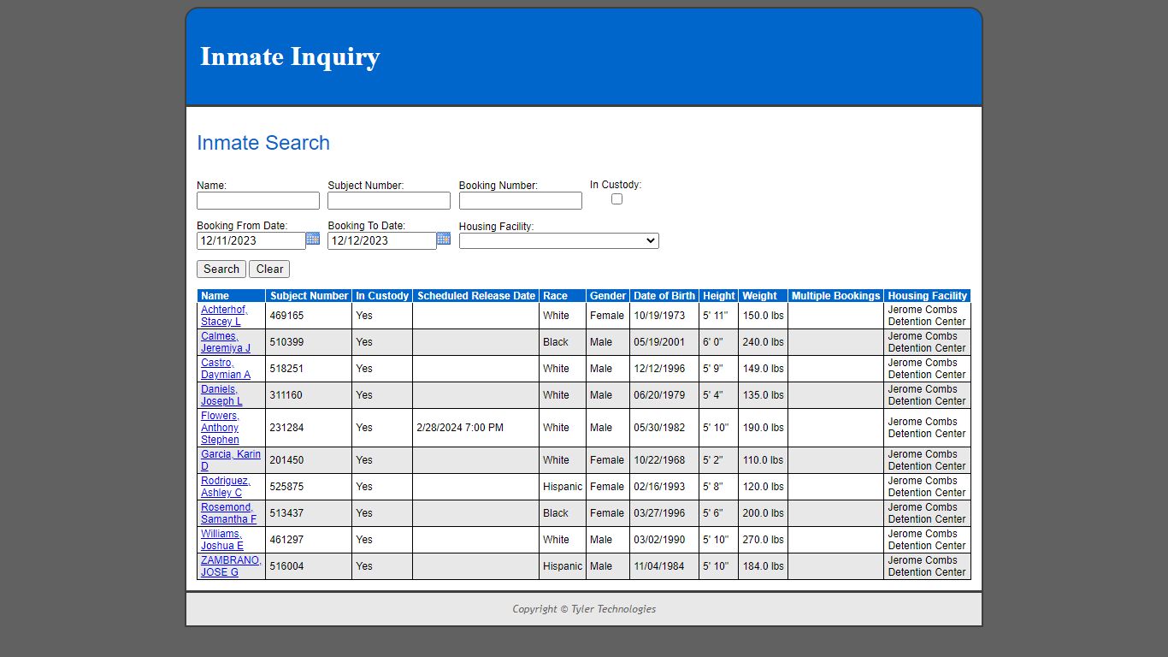Enable the In Custody checkbox

616,198
